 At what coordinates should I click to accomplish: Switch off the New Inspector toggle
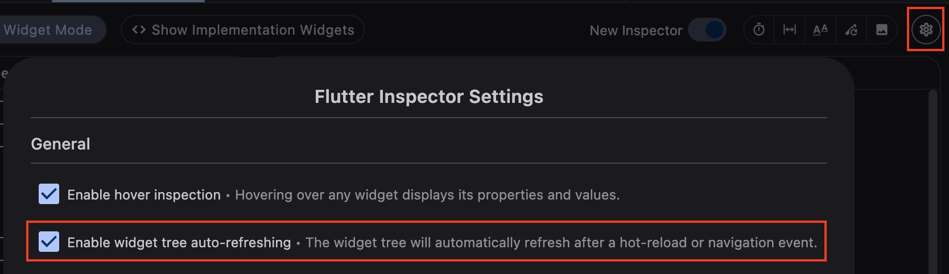(x=707, y=30)
